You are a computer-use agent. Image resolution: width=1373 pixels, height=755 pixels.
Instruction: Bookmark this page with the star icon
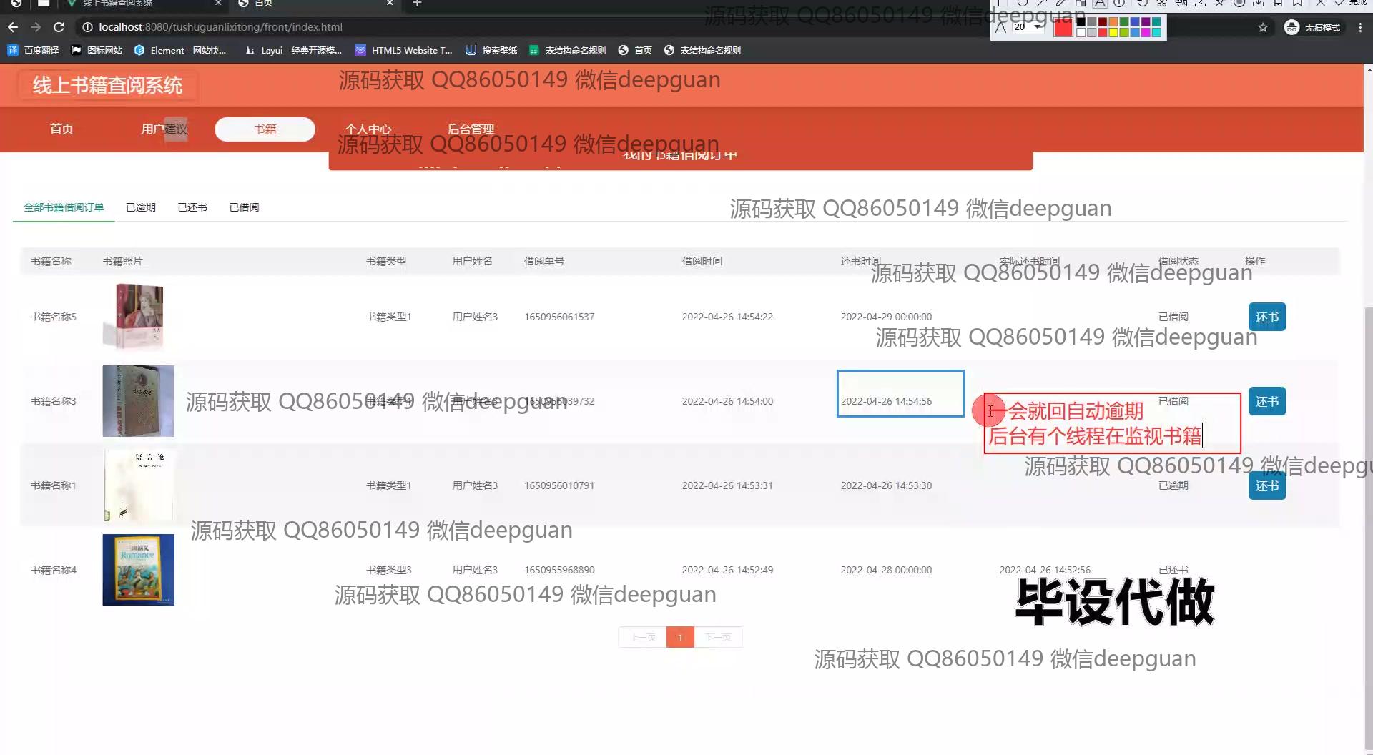pyautogui.click(x=1263, y=27)
